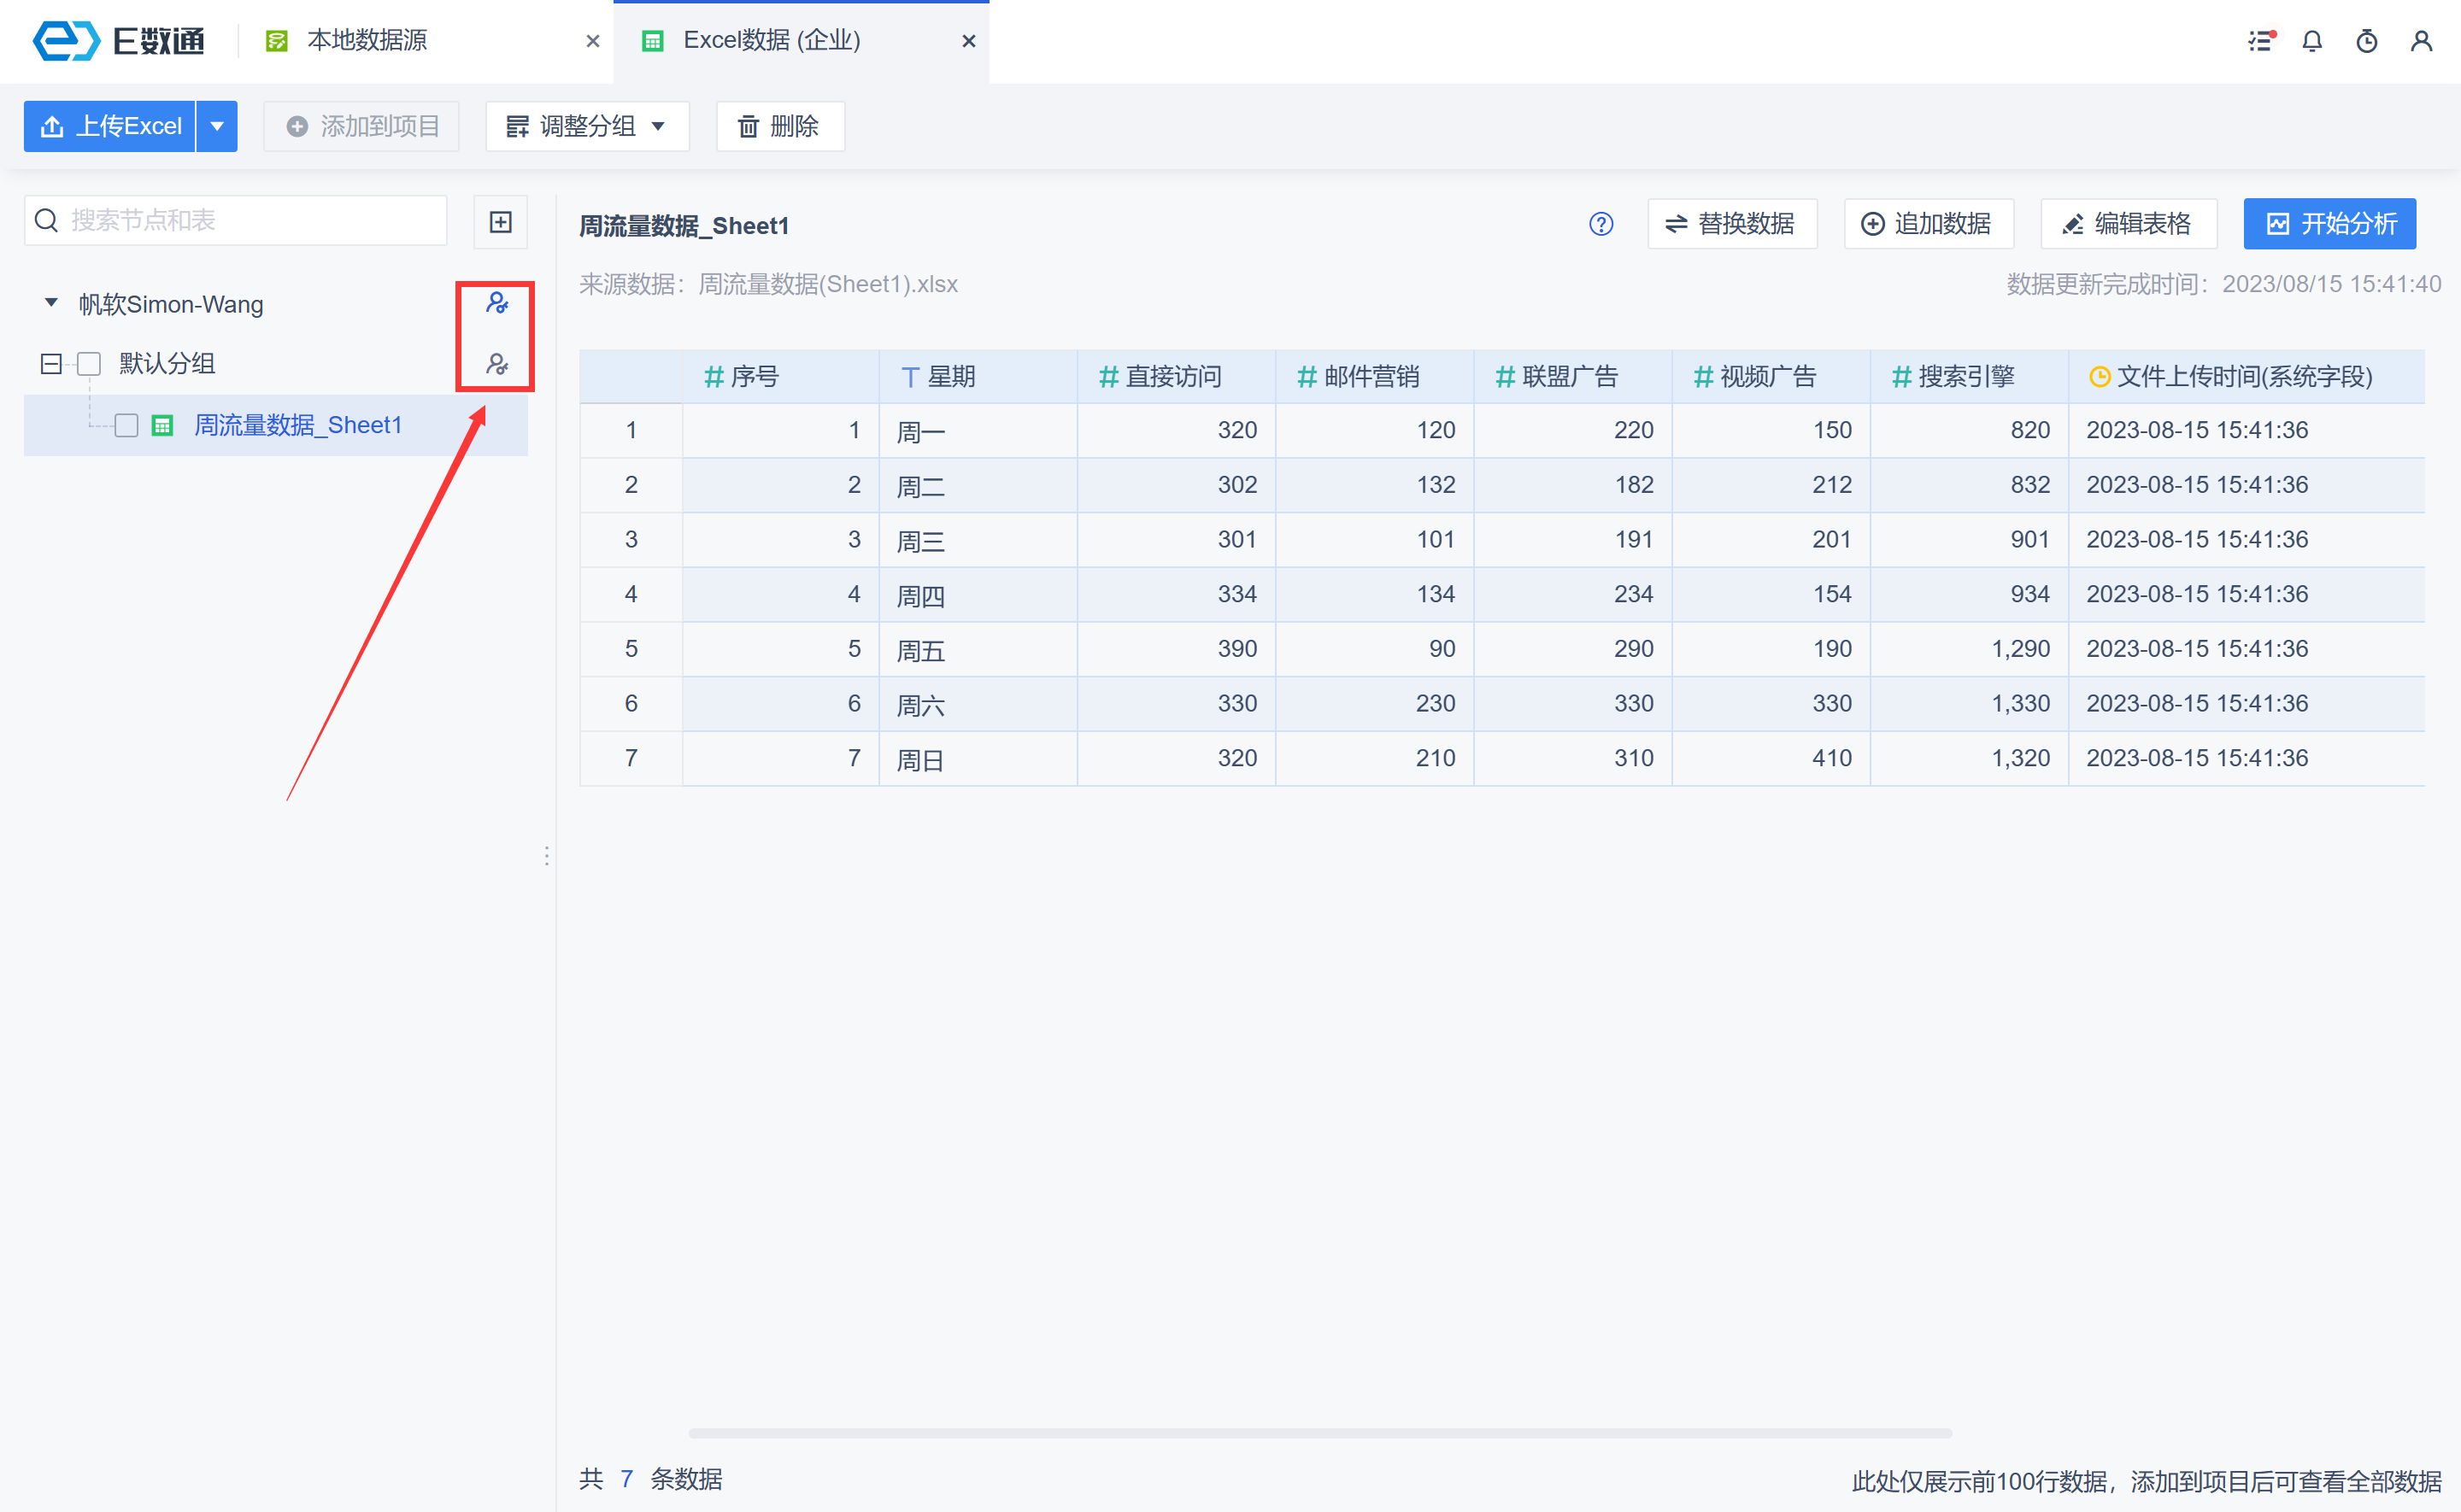This screenshot has width=2461, height=1512.
Task: Open the help question mark icon
Action: click(1600, 224)
